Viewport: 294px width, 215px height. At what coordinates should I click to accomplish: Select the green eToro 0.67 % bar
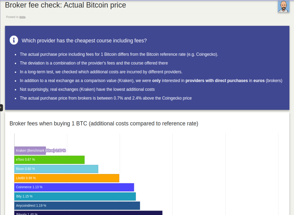point(49,160)
